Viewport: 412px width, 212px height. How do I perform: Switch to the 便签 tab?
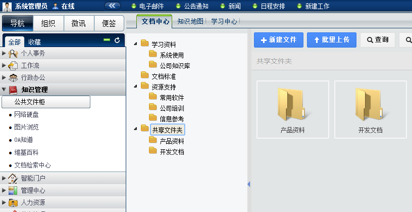click(109, 23)
